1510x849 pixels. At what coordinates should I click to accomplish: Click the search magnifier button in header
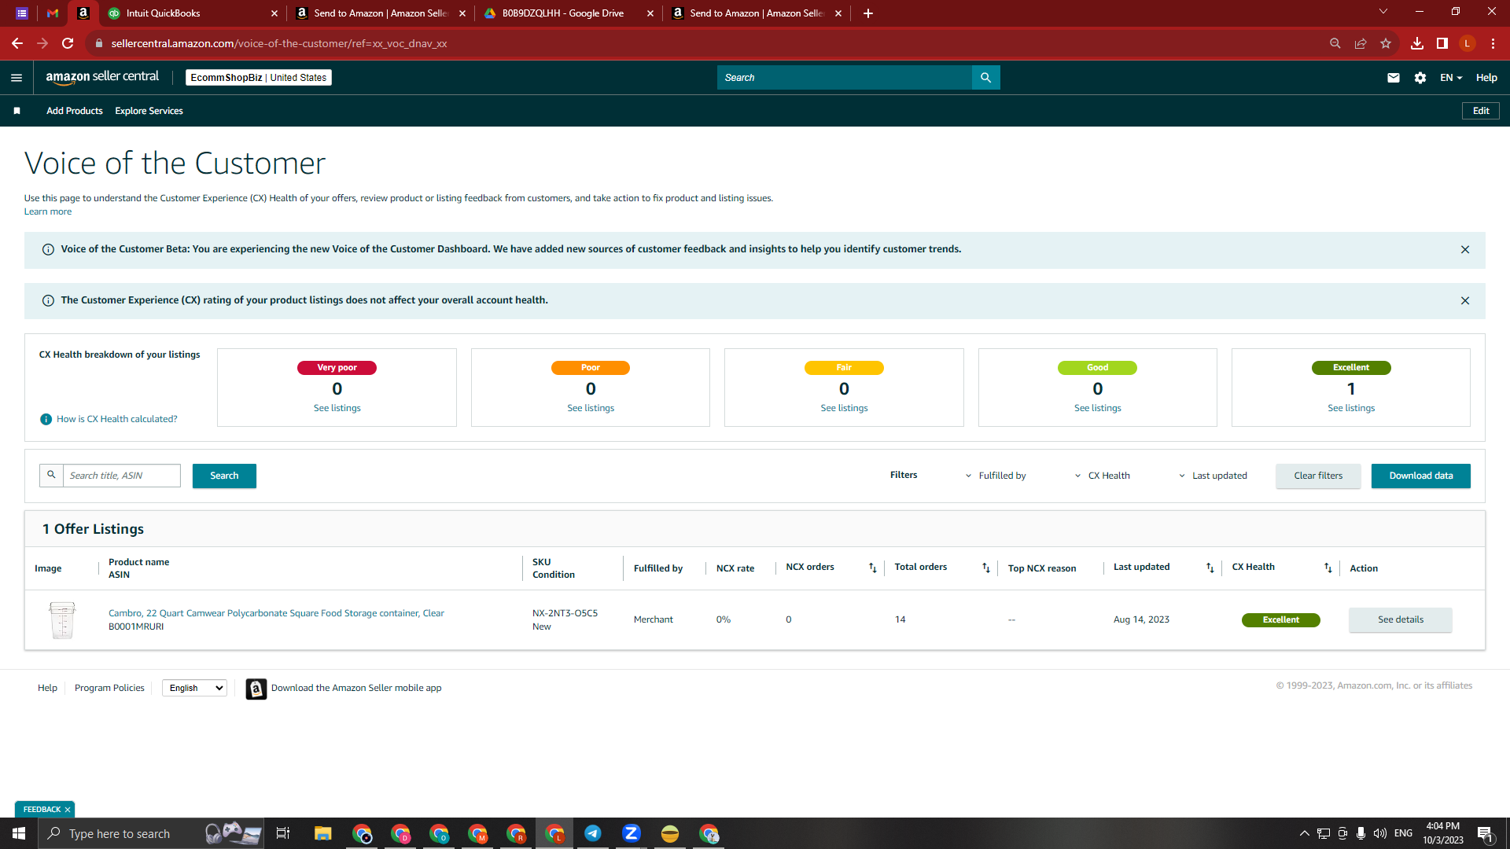985,78
